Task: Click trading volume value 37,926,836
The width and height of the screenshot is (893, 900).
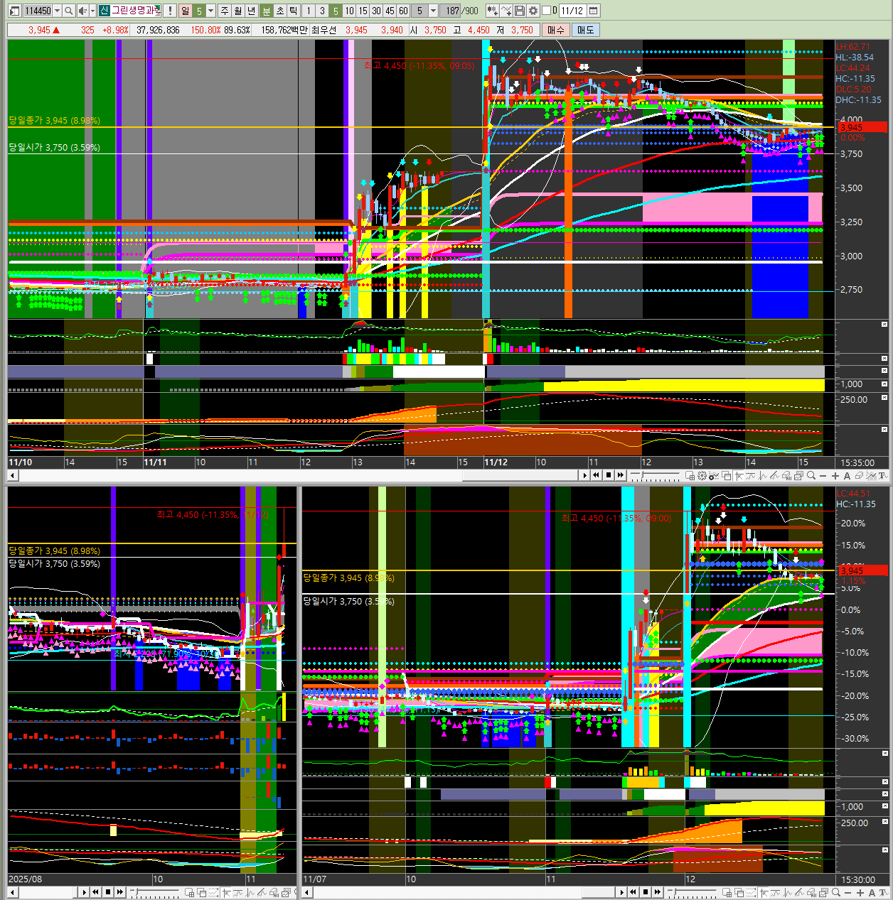Action: tap(158, 30)
